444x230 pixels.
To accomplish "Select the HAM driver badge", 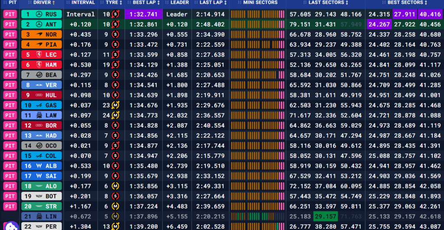I will pos(41,65).
